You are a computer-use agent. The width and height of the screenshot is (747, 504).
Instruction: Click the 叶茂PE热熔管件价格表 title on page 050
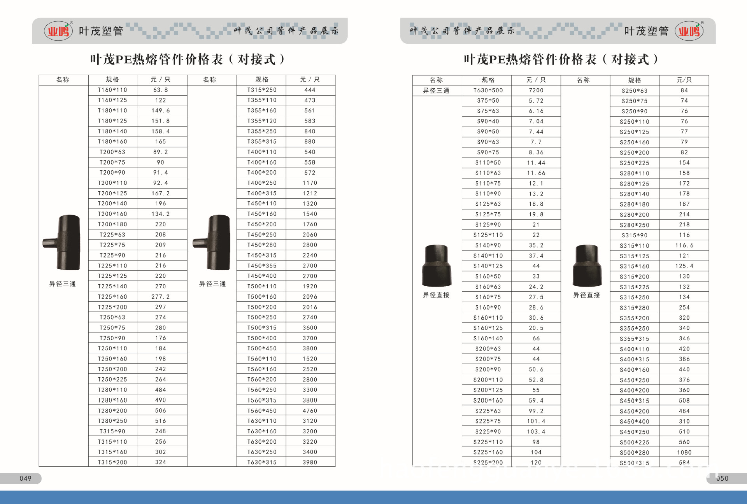point(561,59)
